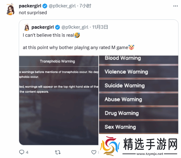Viewport: 181px width, 158px height.
Task: Select the Drug Warning entry
Action: pos(139,113)
